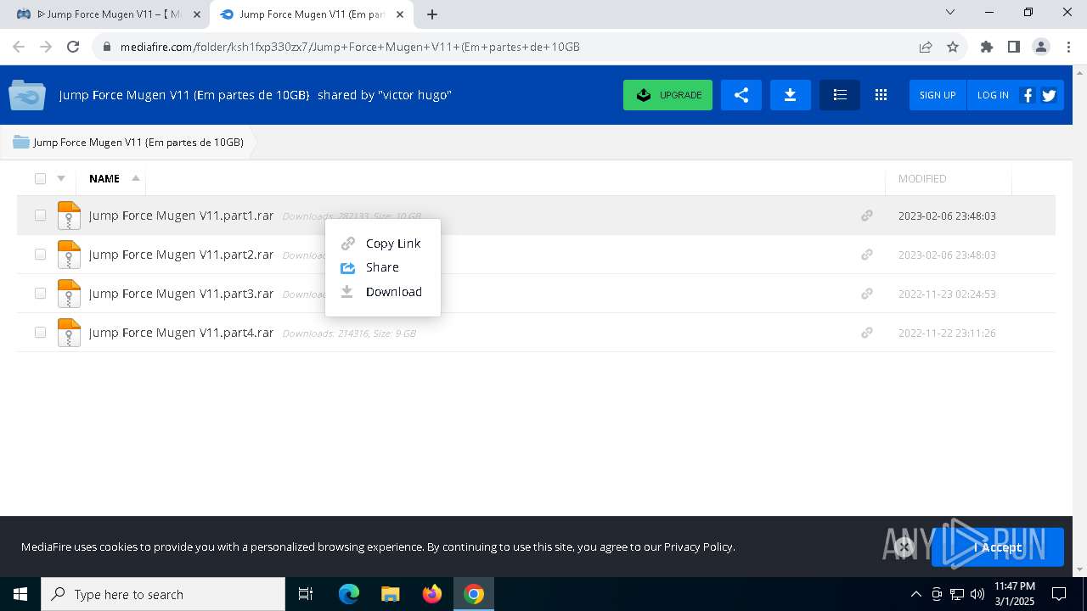Bookmark this tab with the star icon
This screenshot has height=611, width=1087.
(x=953, y=47)
